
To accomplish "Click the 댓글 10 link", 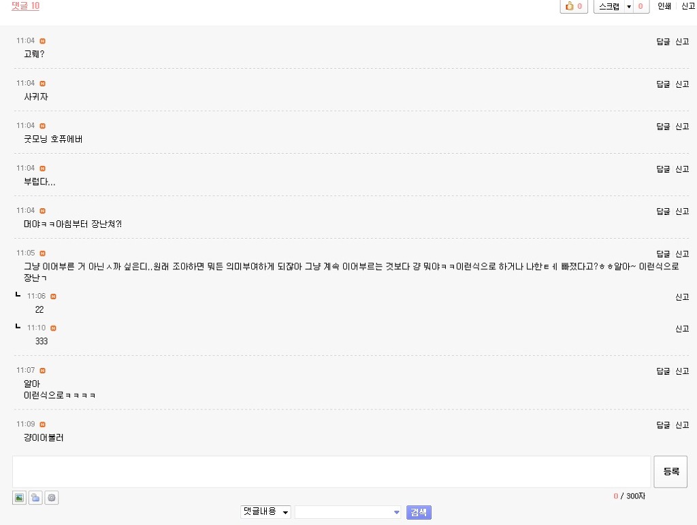I will [25, 6].
